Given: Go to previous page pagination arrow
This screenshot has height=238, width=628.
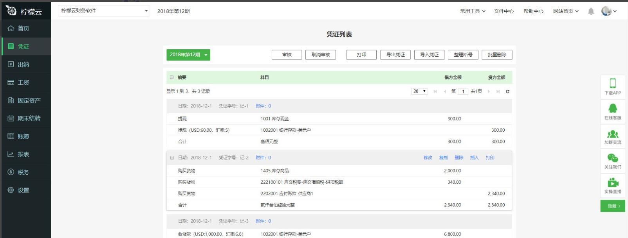Looking at the screenshot, I should click(445, 91).
